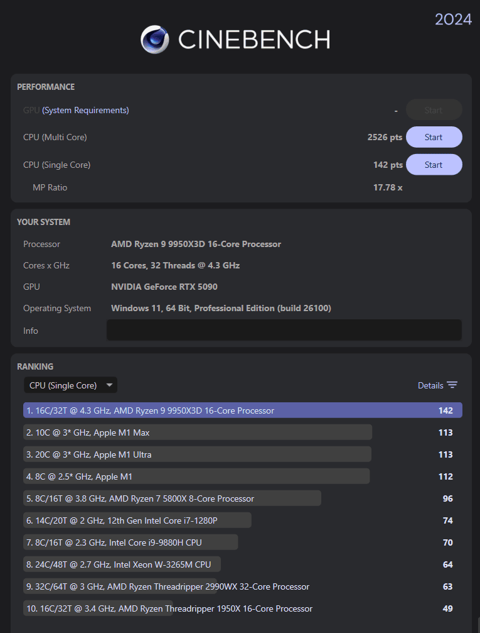Select the Intel Xeon W-3265M ranking row

pyautogui.click(x=243, y=564)
